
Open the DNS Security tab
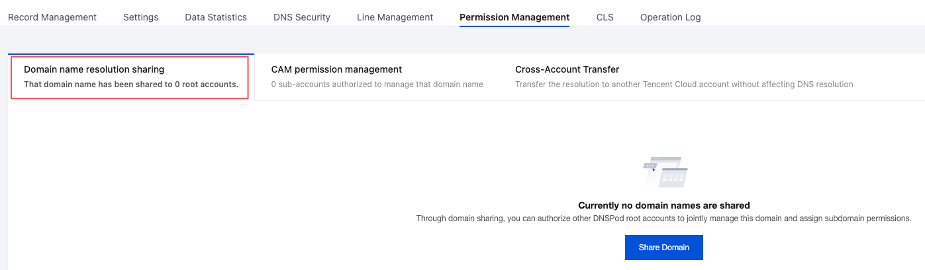301,17
